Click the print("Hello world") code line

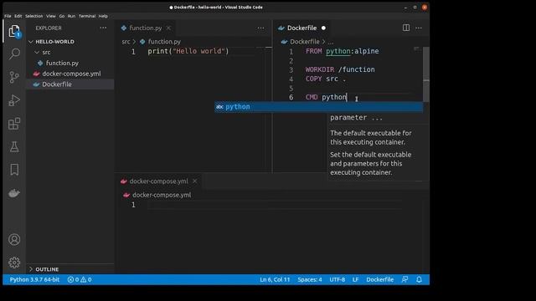[188, 51]
